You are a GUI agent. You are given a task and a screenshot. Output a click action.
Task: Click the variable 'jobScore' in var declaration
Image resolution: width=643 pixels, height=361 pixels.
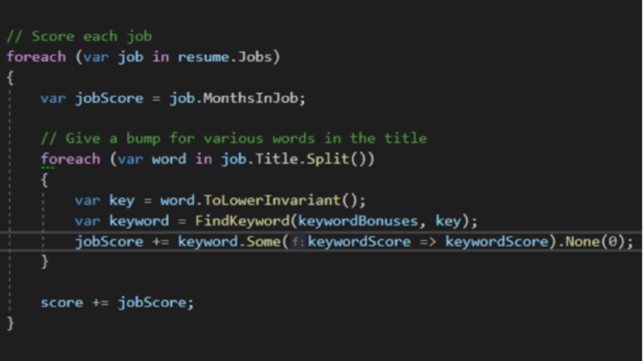109,98
